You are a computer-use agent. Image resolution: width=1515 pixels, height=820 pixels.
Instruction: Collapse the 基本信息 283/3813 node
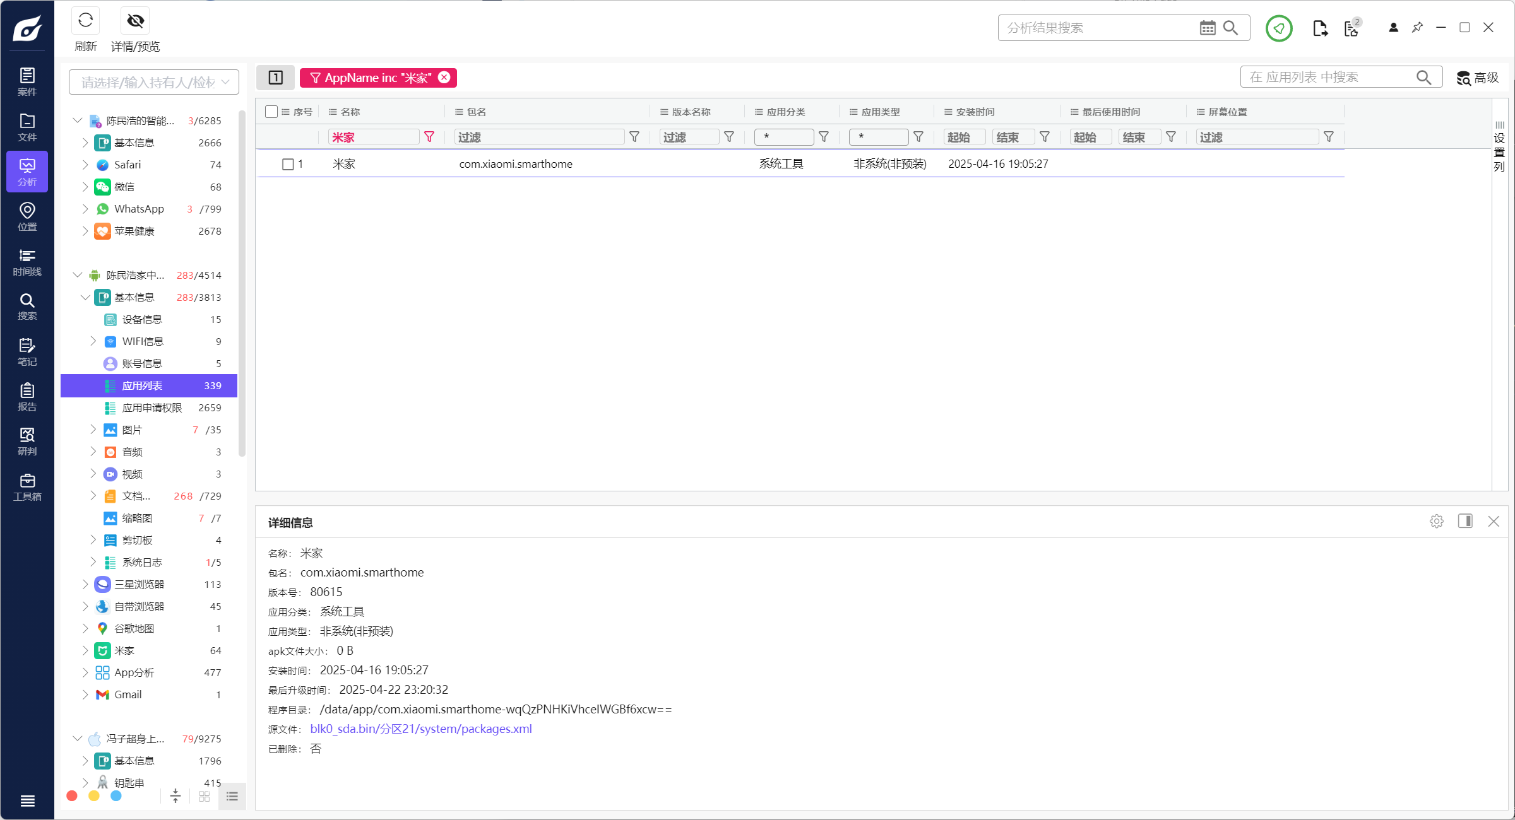[85, 297]
